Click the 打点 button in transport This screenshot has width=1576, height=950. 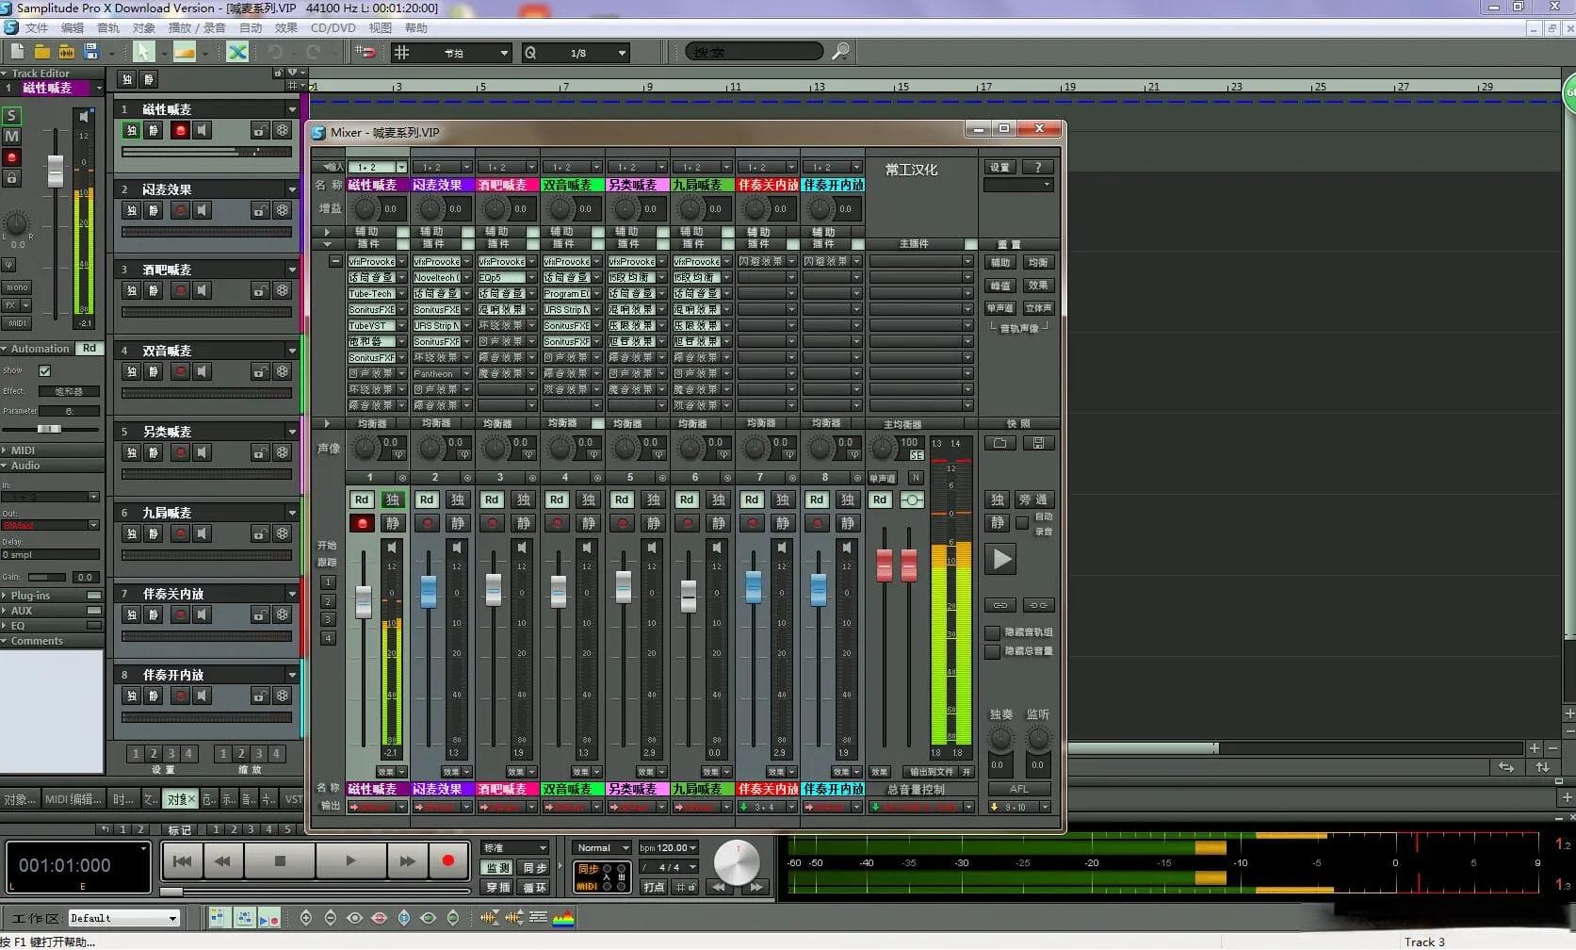click(x=654, y=887)
